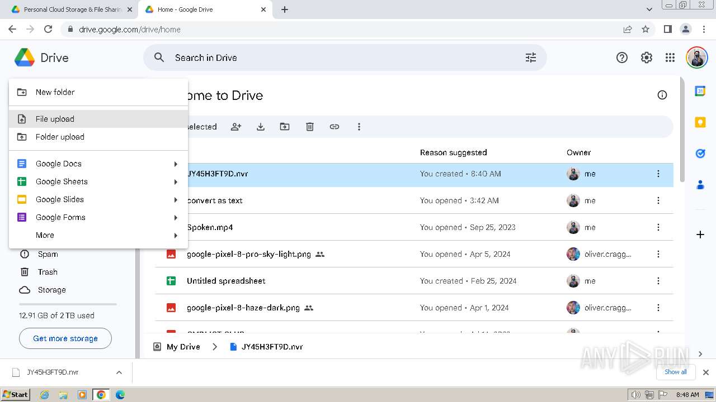
Task: Open more actions in selection toolbar
Action: click(359, 127)
